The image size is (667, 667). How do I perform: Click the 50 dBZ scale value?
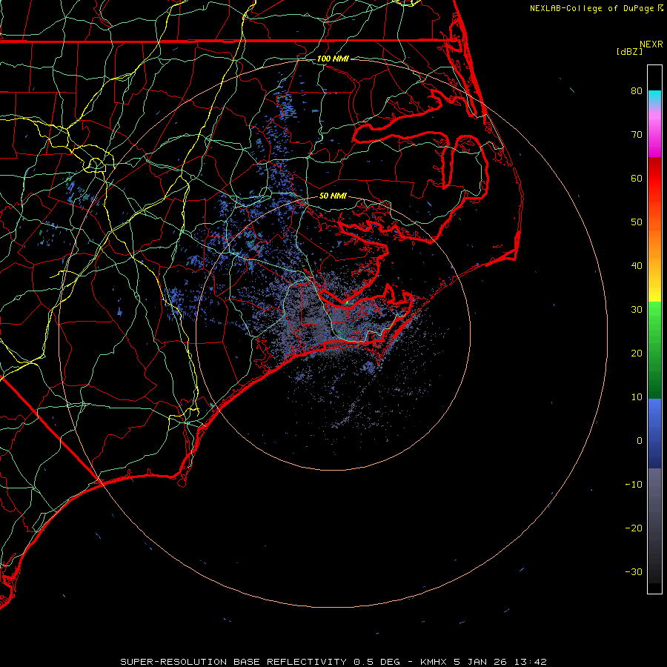click(637, 222)
